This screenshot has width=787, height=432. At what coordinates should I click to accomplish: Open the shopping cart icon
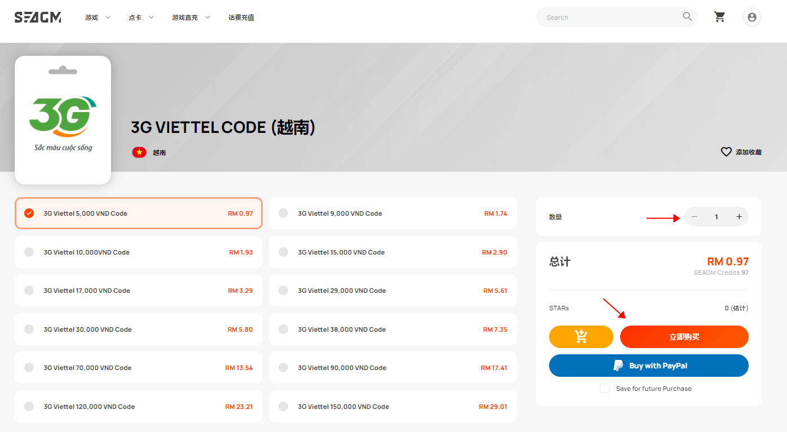pos(720,17)
